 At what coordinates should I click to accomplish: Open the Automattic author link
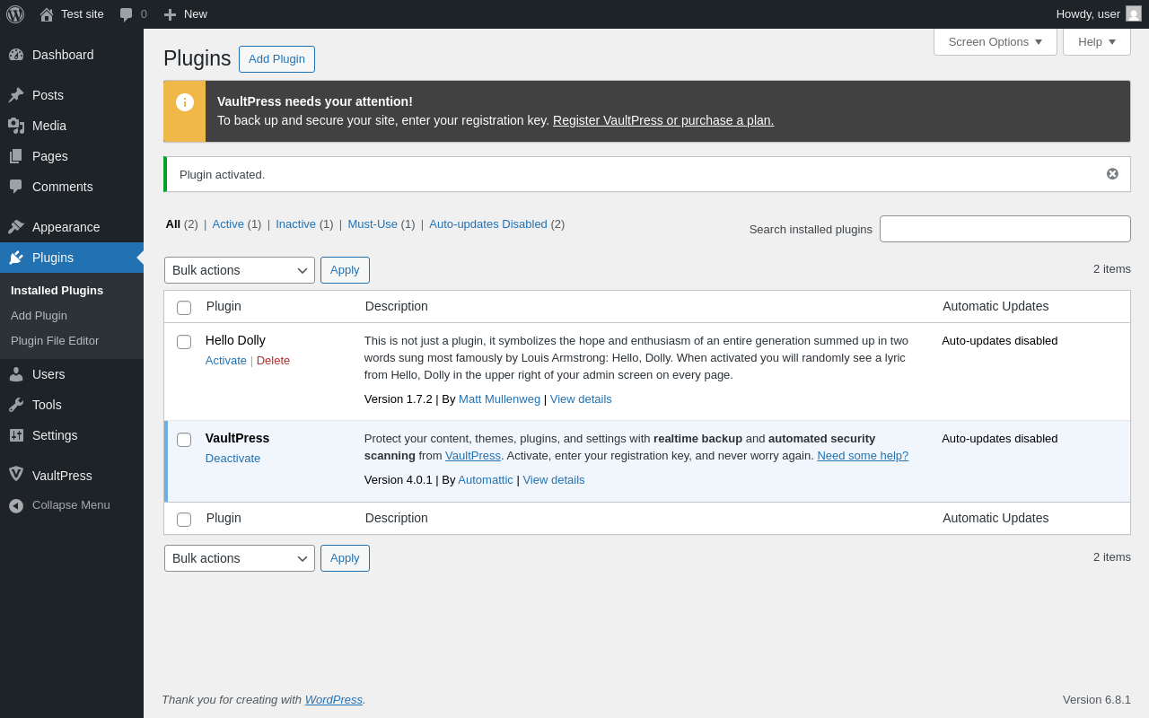[x=486, y=480]
